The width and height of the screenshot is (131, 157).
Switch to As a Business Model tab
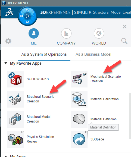click(x=93, y=54)
